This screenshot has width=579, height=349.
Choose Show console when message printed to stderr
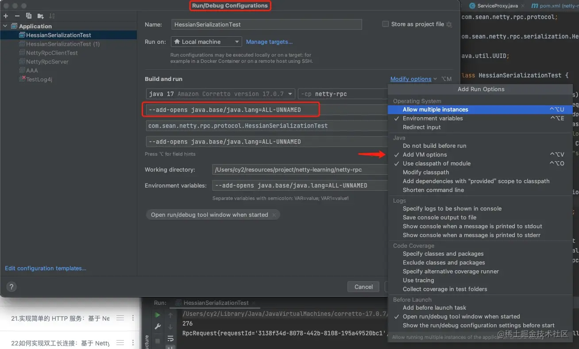click(x=480, y=235)
